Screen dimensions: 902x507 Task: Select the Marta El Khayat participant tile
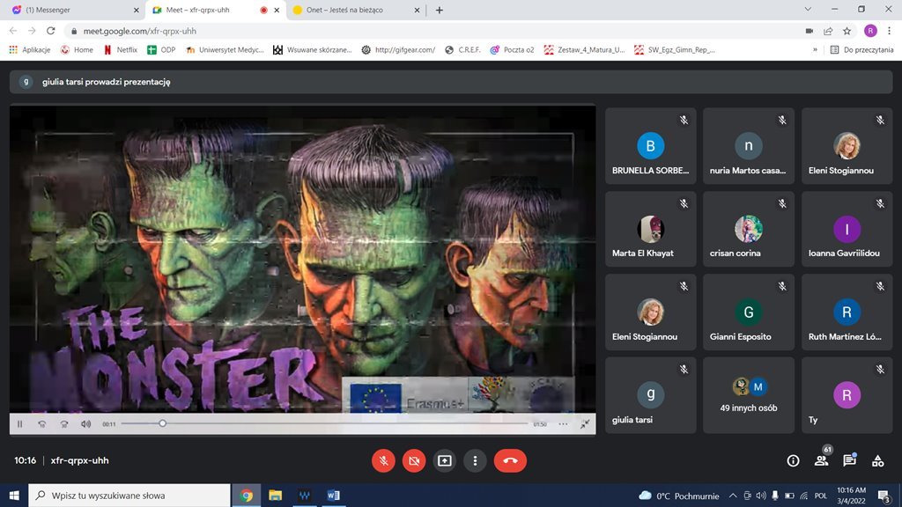coord(651,229)
